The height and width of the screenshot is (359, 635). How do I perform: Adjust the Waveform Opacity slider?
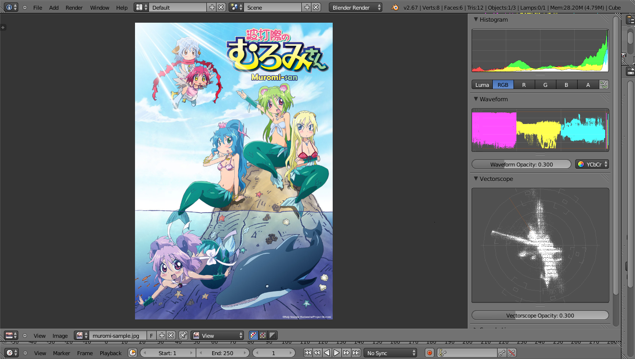coord(521,164)
